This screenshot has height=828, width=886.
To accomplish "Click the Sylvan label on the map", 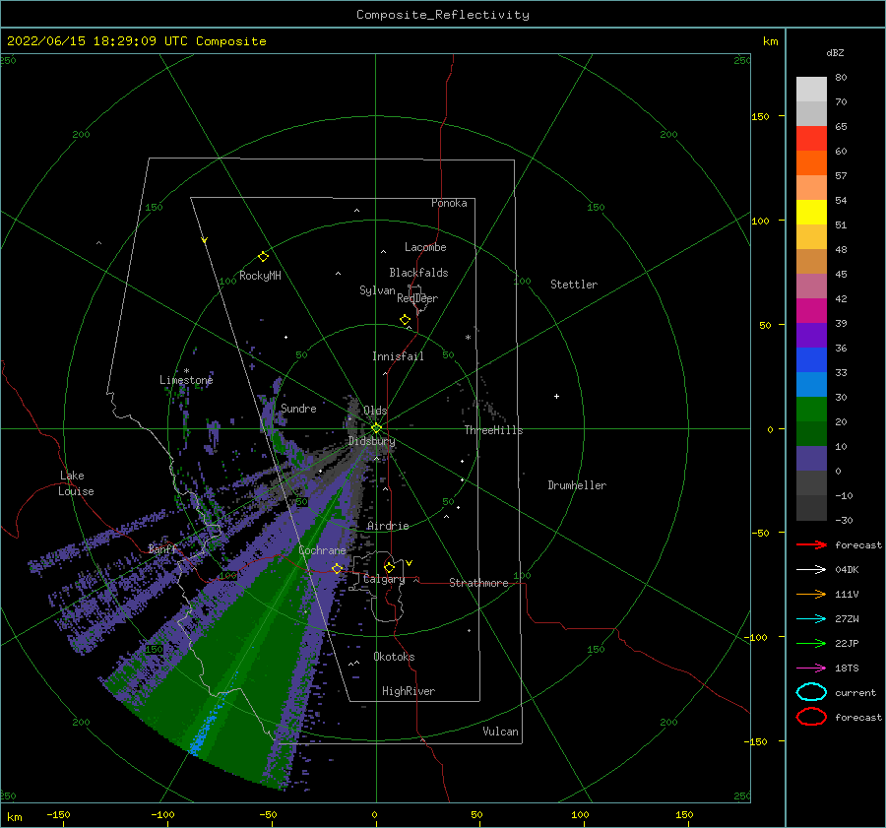I will (377, 290).
